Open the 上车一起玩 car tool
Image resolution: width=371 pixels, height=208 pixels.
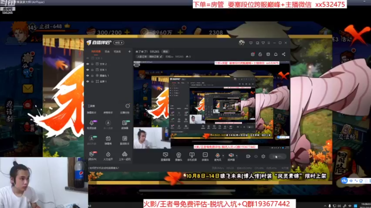click(125, 156)
